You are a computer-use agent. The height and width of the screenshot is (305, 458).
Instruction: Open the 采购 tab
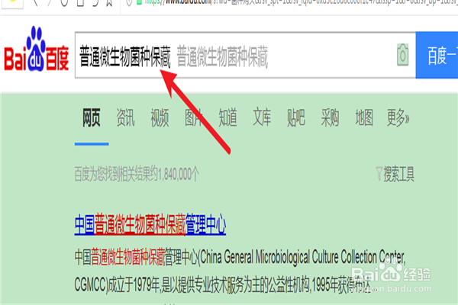coord(330,117)
